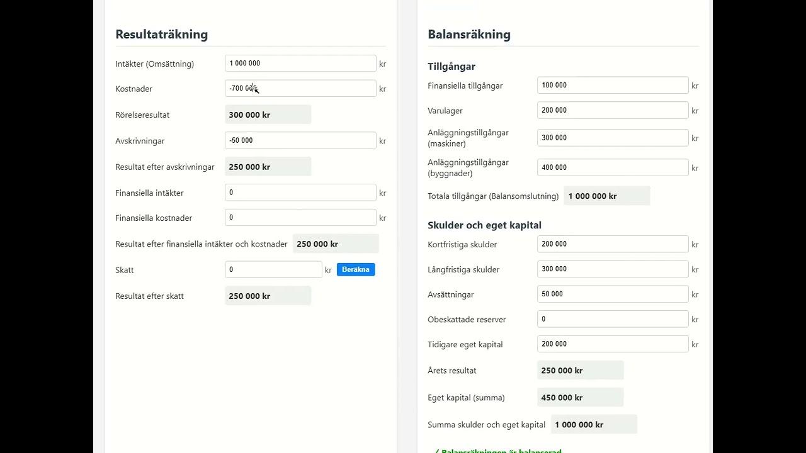Click the Anläggningstillgångar (maskiner) field
806x453 pixels.
coord(613,138)
